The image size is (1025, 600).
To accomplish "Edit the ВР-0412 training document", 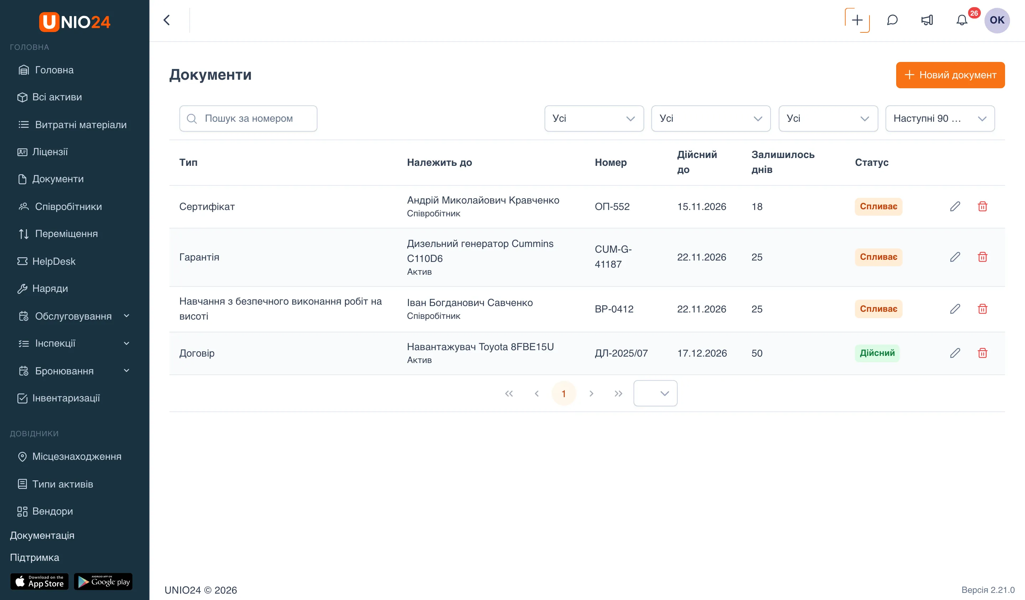I will [x=955, y=309].
